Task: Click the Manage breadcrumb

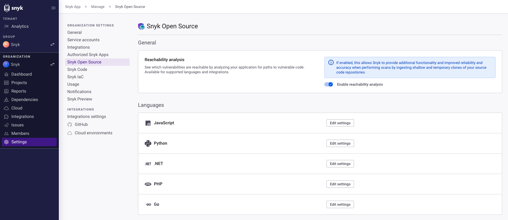Action: (98, 7)
